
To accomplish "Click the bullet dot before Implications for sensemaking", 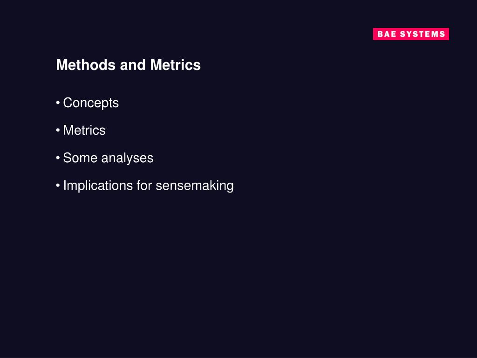I will point(58,186).
